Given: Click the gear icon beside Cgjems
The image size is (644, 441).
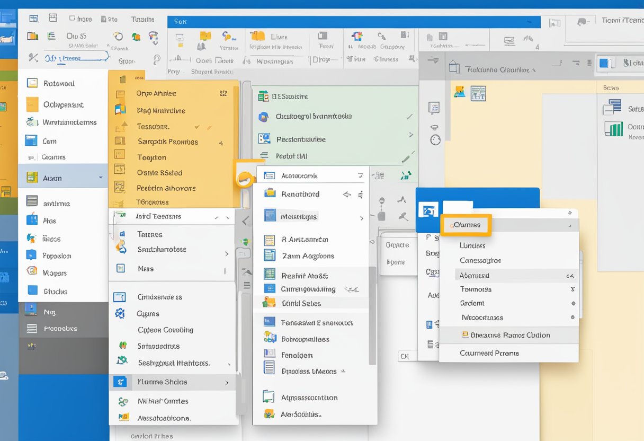Looking at the screenshot, I should coord(120,313).
